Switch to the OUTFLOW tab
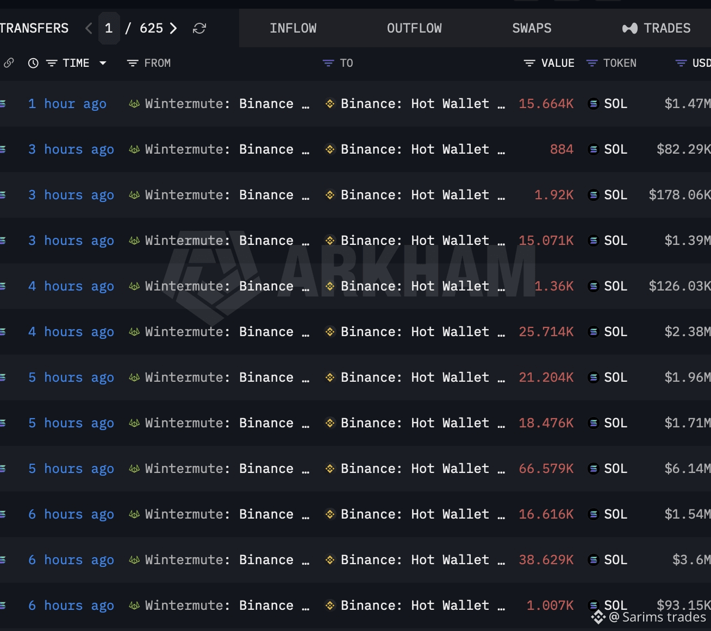711x631 pixels. coord(414,28)
